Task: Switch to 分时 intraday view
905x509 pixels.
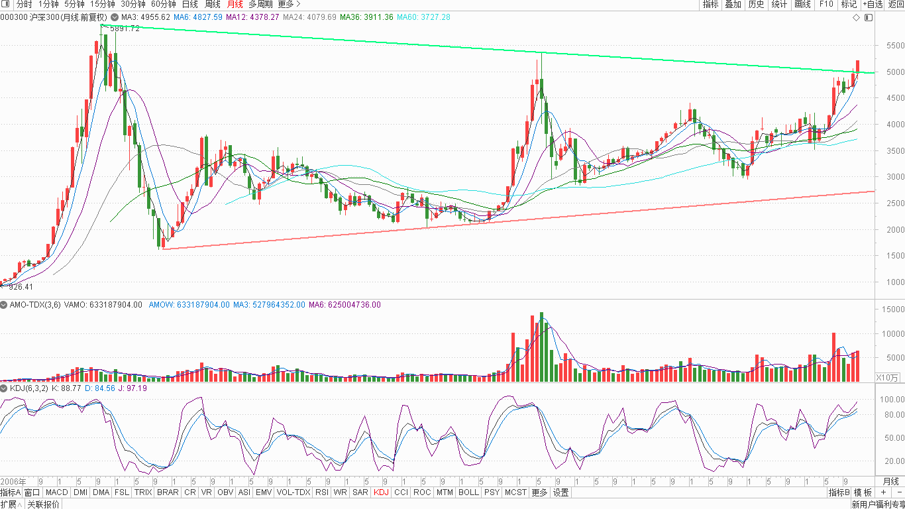Action: [24, 4]
